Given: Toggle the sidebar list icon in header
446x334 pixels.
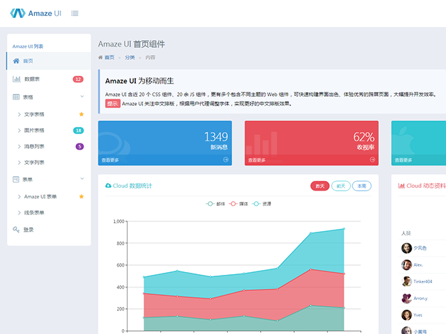Looking at the screenshot, I should (x=75, y=13).
